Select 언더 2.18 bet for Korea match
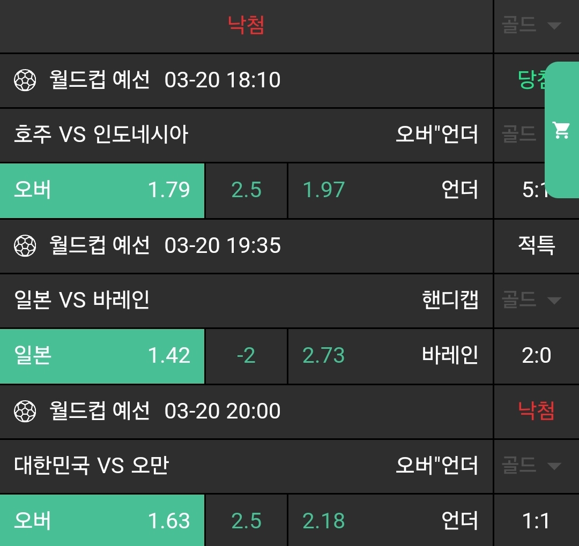Image resolution: width=579 pixels, height=546 pixels. coord(390,521)
